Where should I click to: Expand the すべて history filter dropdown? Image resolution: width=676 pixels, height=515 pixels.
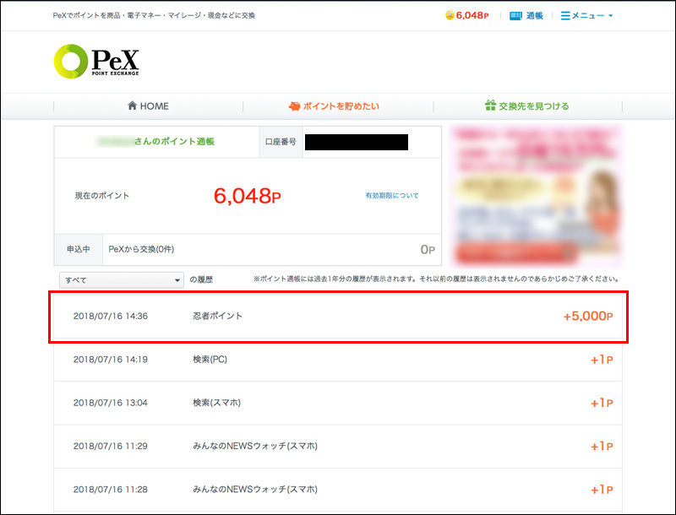point(122,280)
